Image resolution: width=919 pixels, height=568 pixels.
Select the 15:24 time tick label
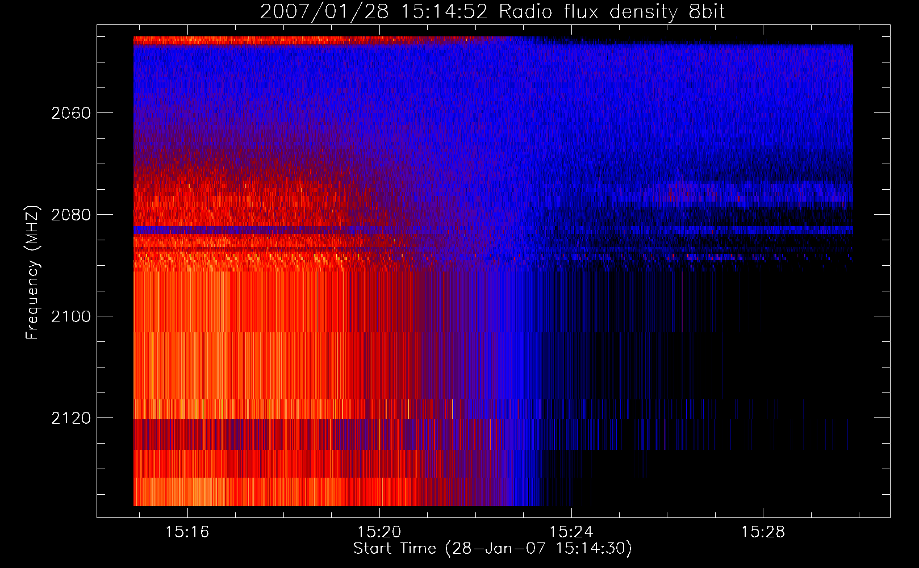[x=571, y=532]
